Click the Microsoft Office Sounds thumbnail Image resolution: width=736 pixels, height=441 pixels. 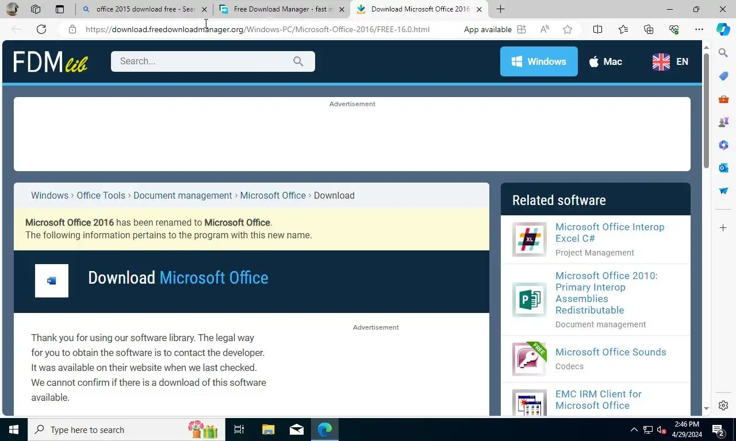530,359
